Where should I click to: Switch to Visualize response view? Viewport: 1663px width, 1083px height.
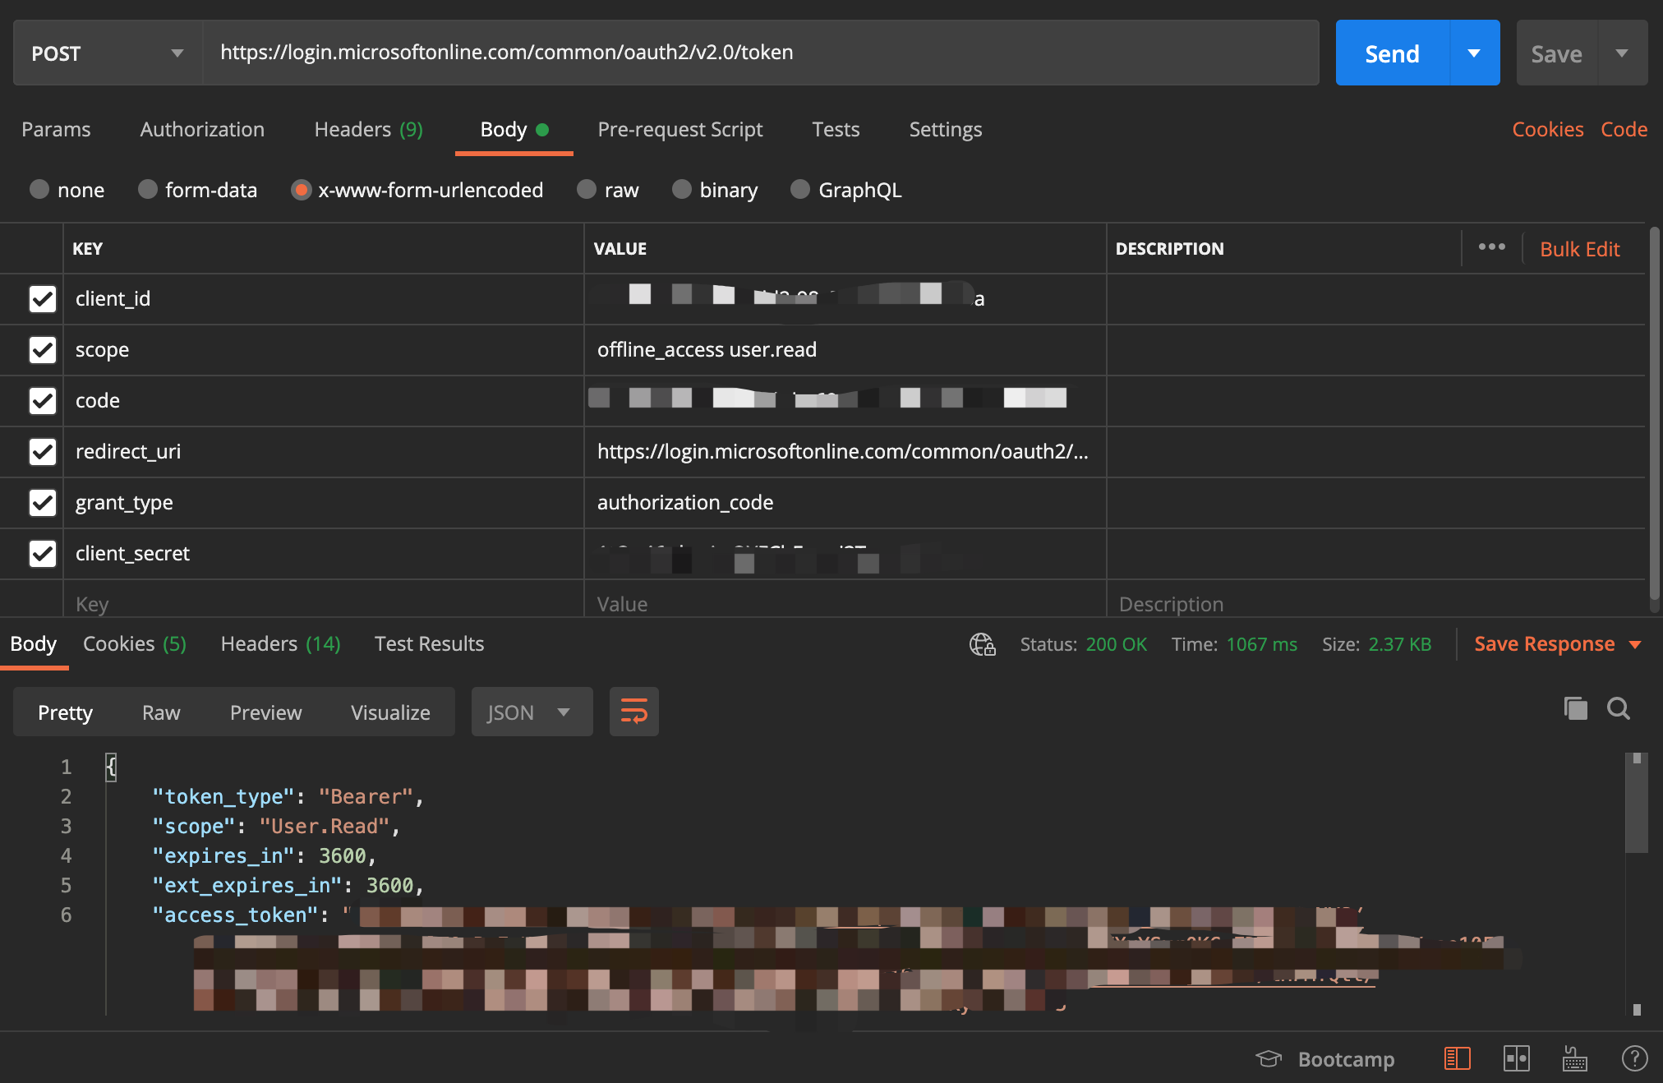coord(390,712)
